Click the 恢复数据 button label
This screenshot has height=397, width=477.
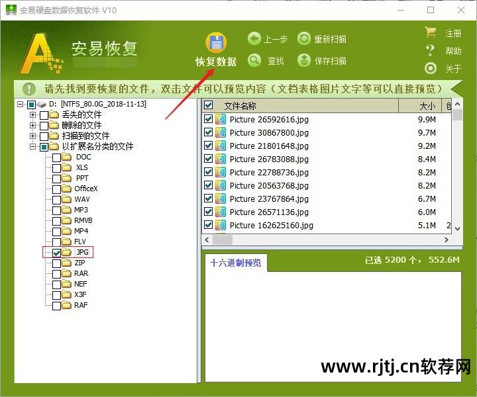click(x=216, y=62)
